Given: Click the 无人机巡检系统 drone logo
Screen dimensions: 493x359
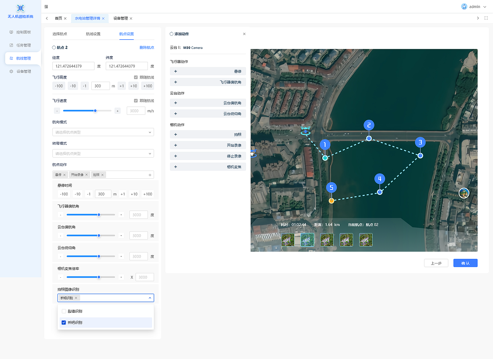Looking at the screenshot, I should point(20,8).
